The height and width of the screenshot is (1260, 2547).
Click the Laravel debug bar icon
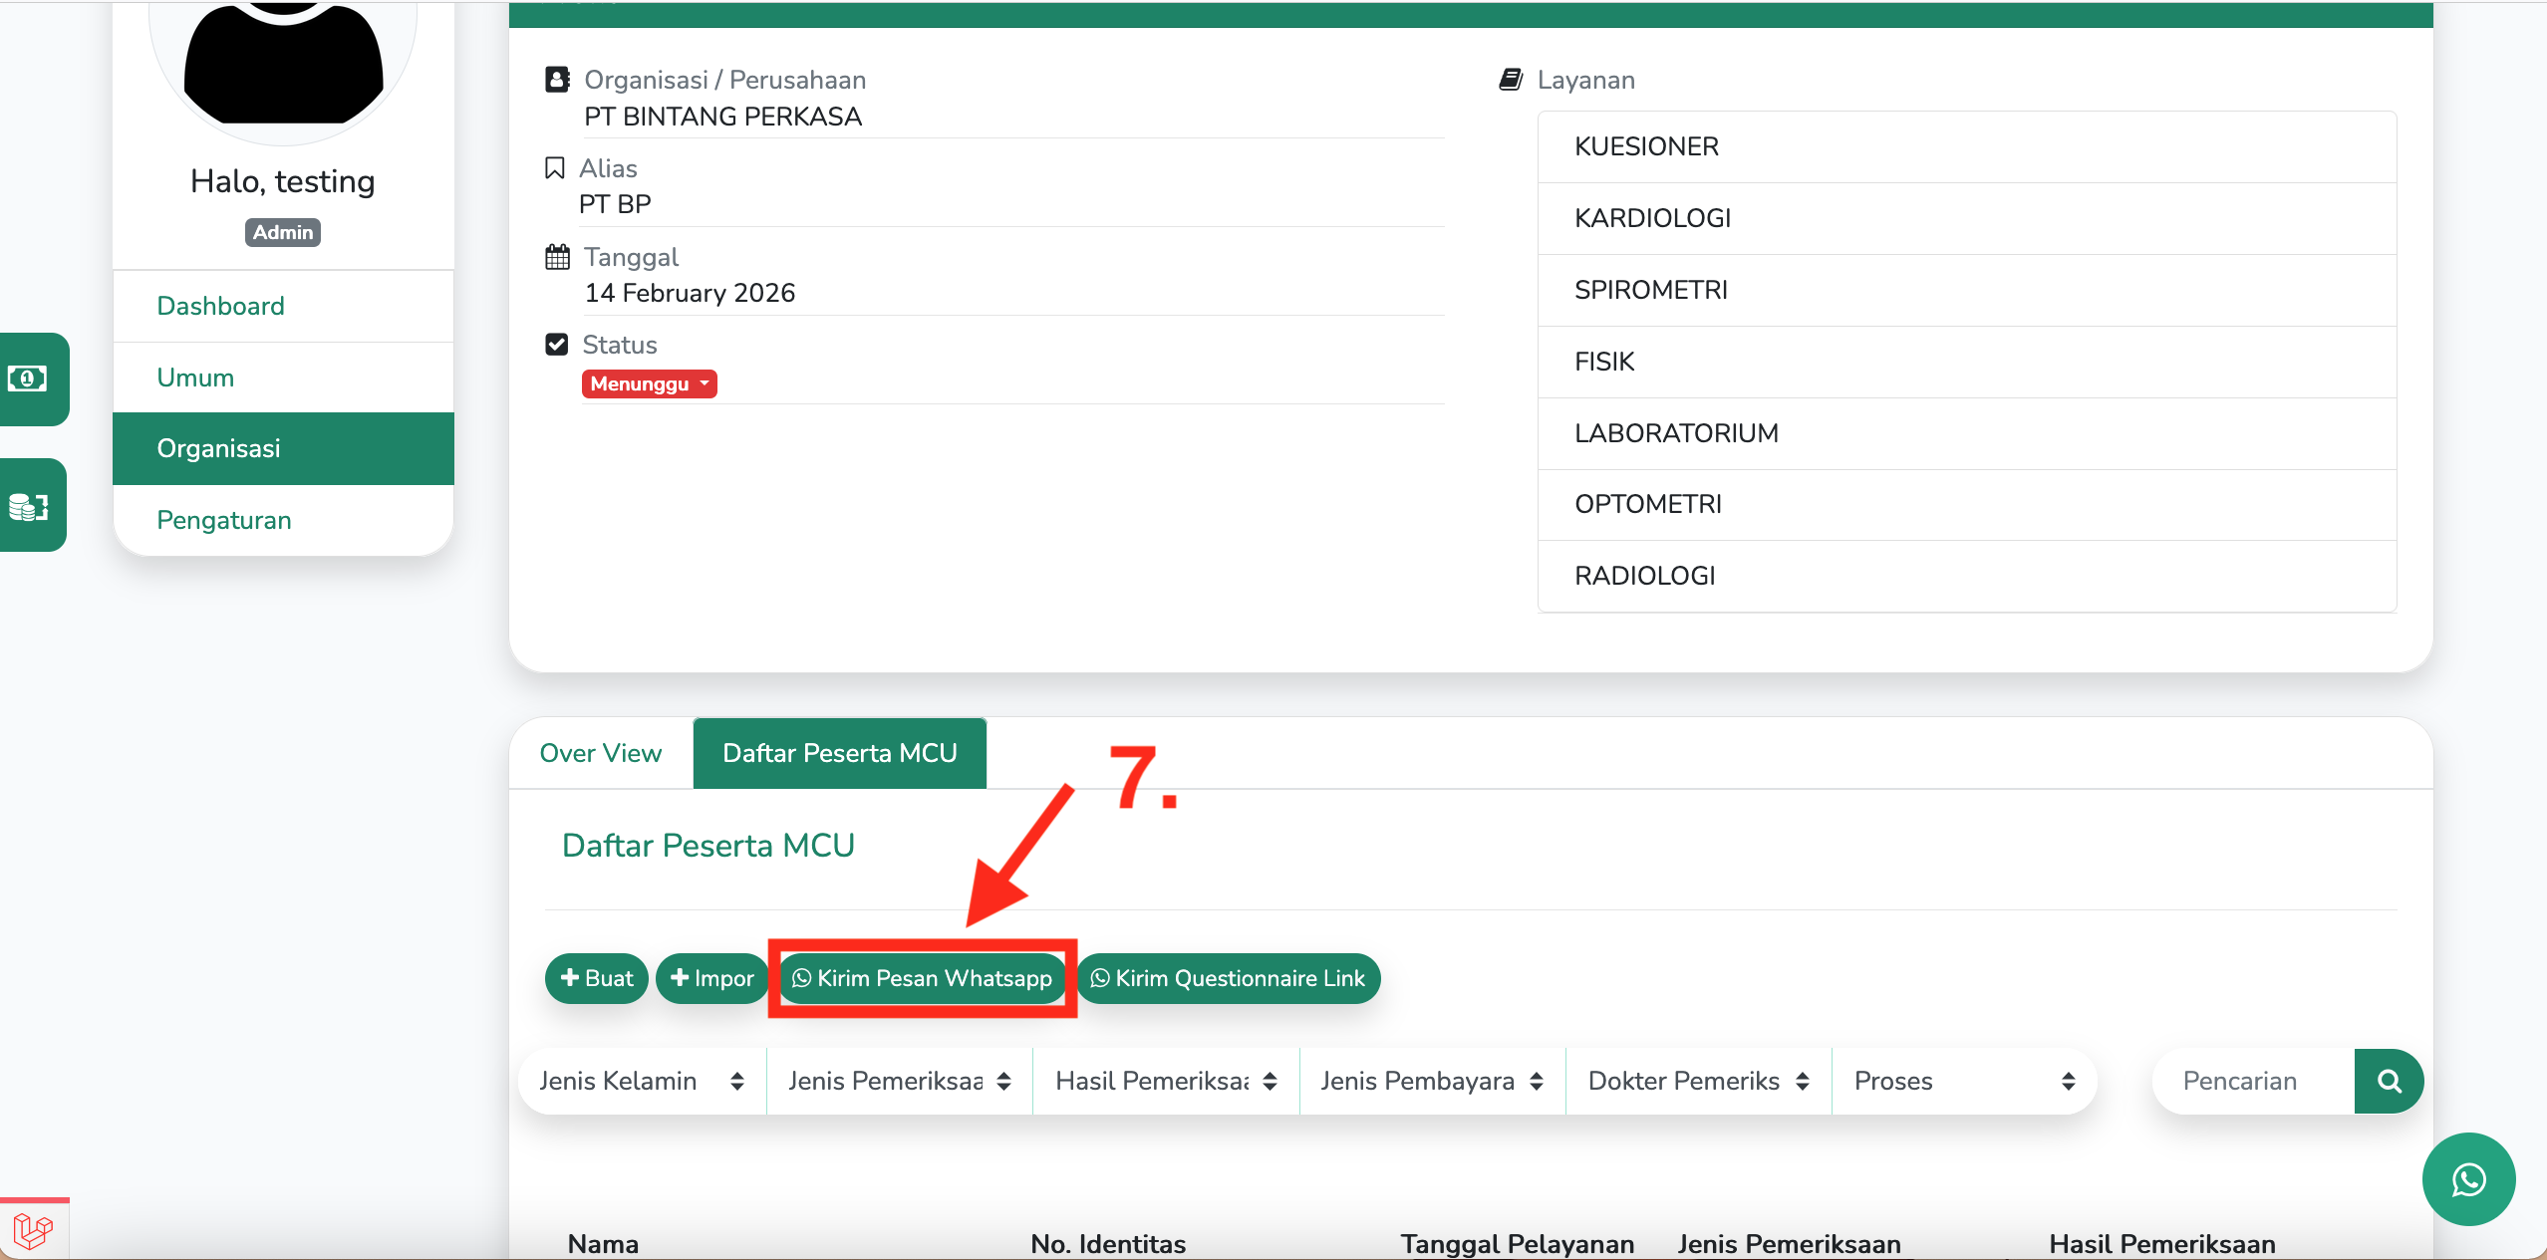point(33,1231)
